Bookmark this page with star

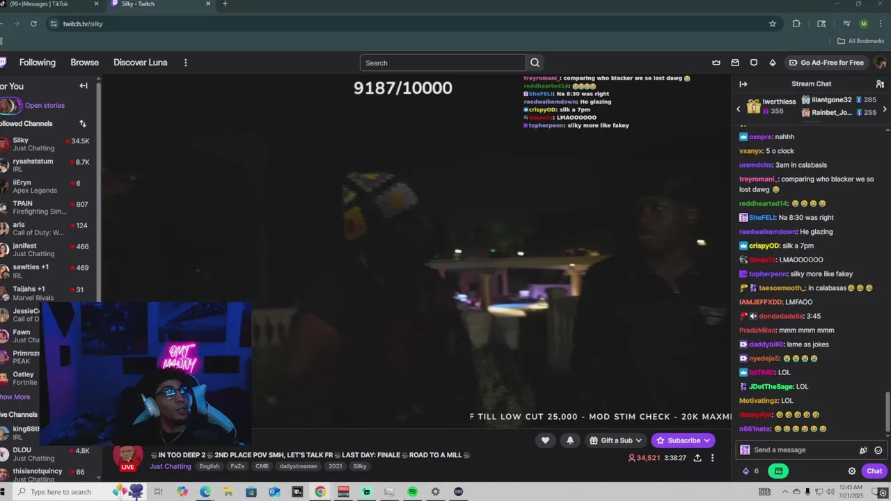coord(773,24)
